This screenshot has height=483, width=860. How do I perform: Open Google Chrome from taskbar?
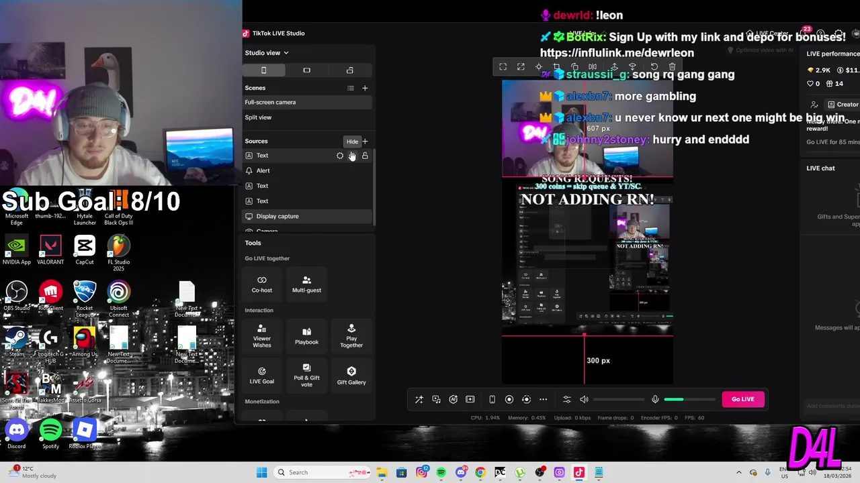coord(480,472)
